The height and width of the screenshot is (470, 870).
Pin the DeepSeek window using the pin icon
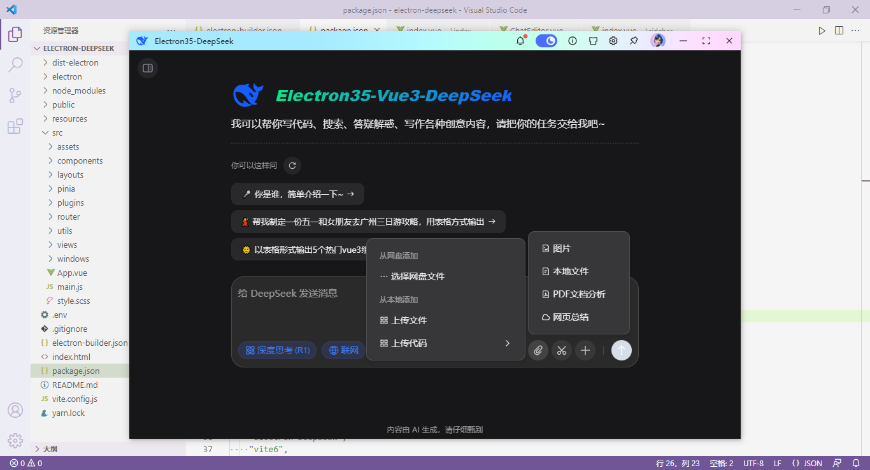click(x=634, y=41)
